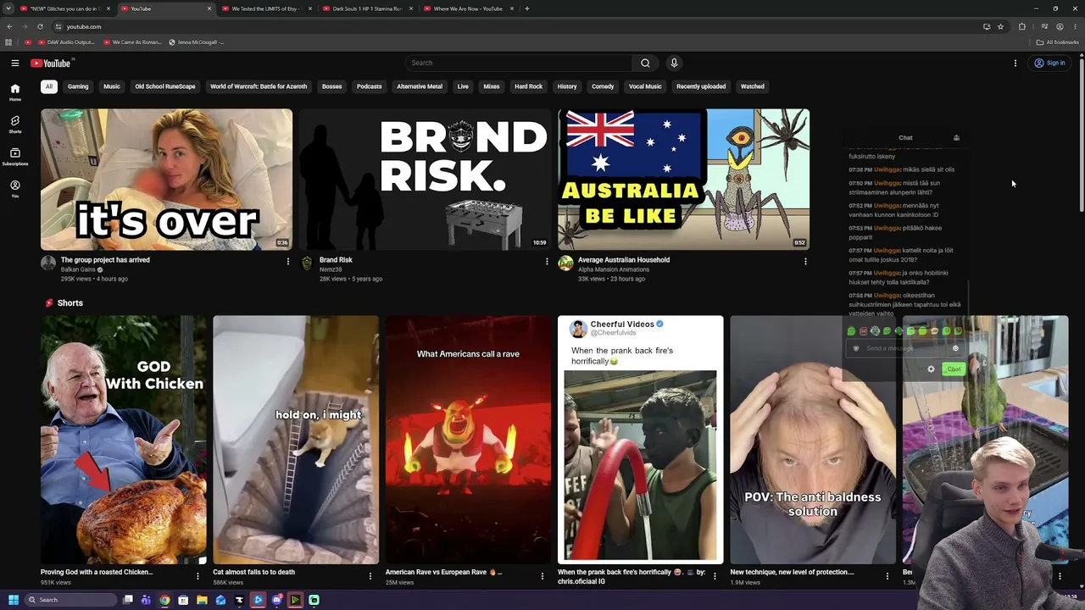
Task: Select the Gaming filter chip
Action: (x=78, y=86)
